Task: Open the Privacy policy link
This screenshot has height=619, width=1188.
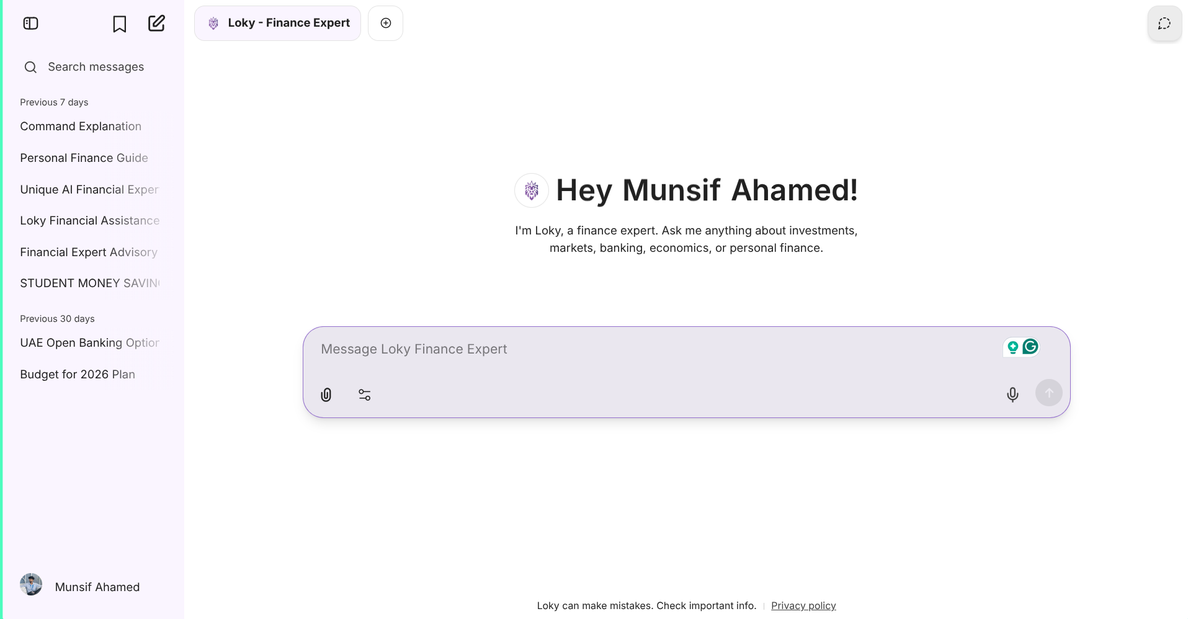Action: tap(803, 605)
